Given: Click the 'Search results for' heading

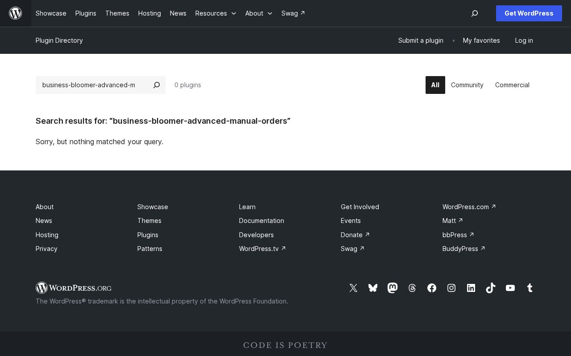Looking at the screenshot, I should point(163,121).
